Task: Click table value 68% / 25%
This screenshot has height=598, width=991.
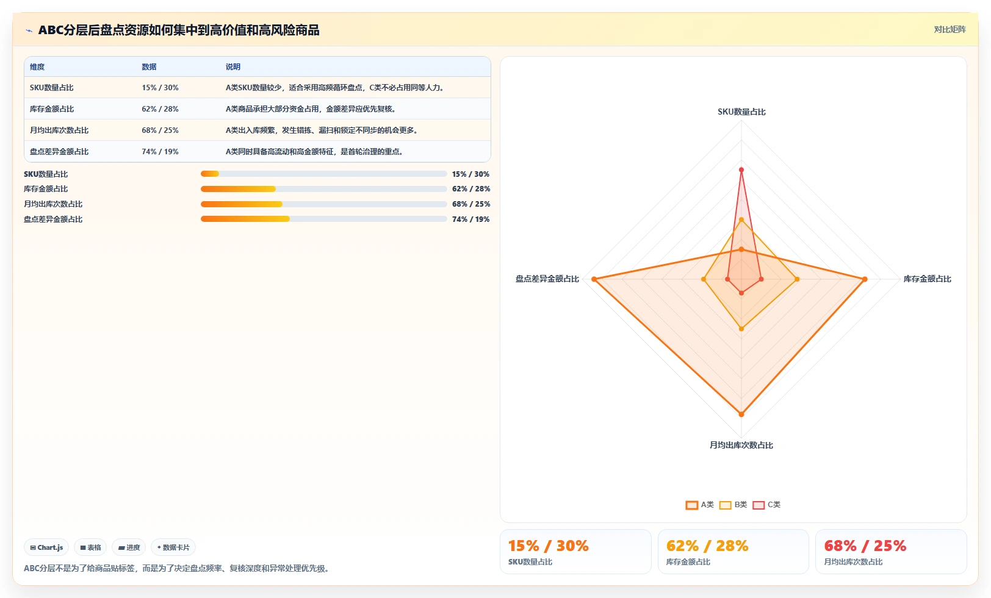Action: [160, 130]
